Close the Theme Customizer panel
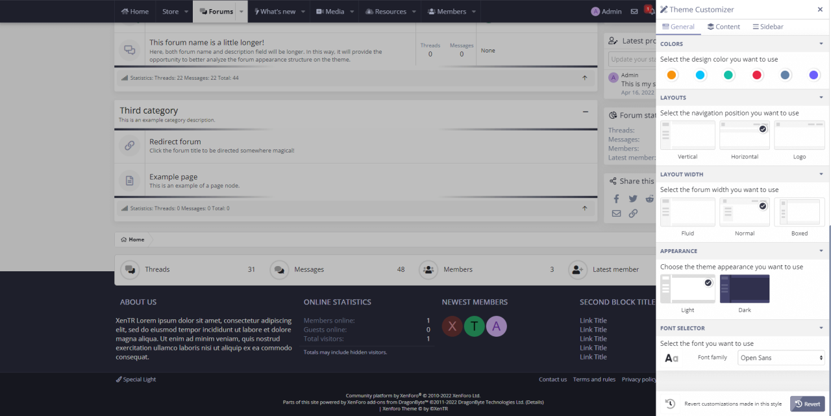This screenshot has width=831, height=416. coord(820,10)
